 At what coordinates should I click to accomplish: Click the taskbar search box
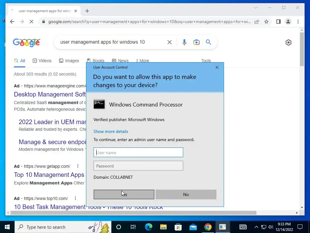[x=63, y=227]
